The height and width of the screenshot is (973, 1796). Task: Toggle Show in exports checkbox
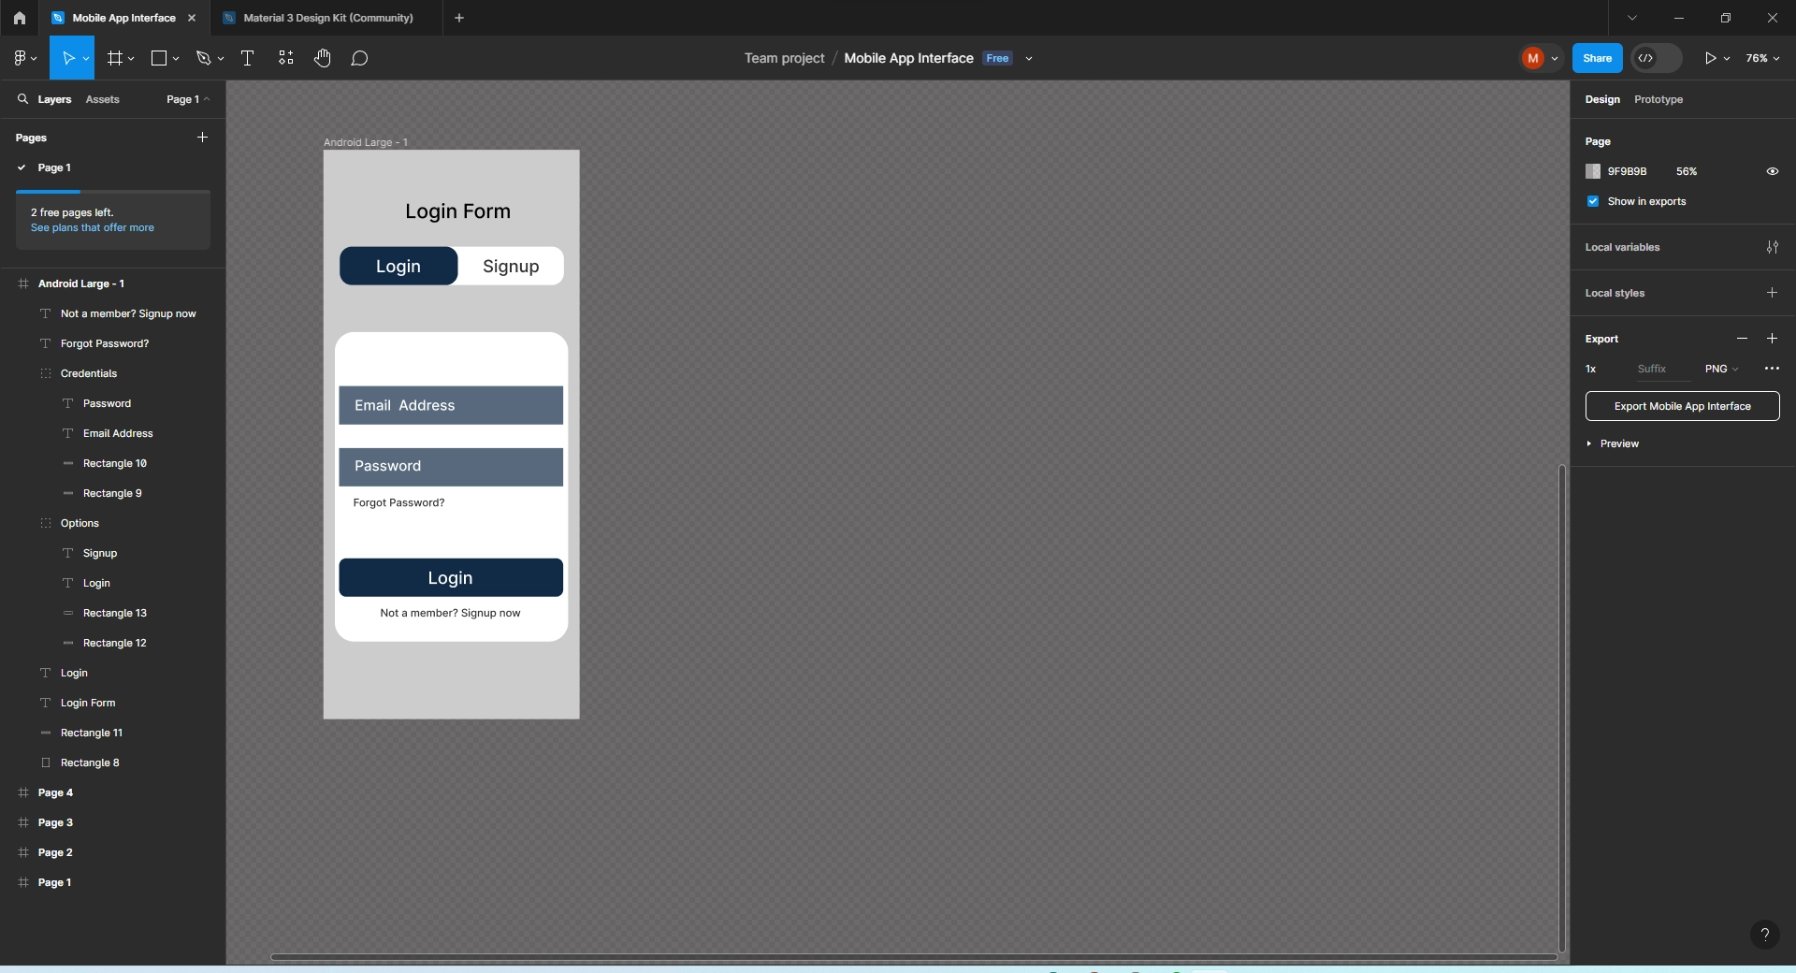[1593, 201]
